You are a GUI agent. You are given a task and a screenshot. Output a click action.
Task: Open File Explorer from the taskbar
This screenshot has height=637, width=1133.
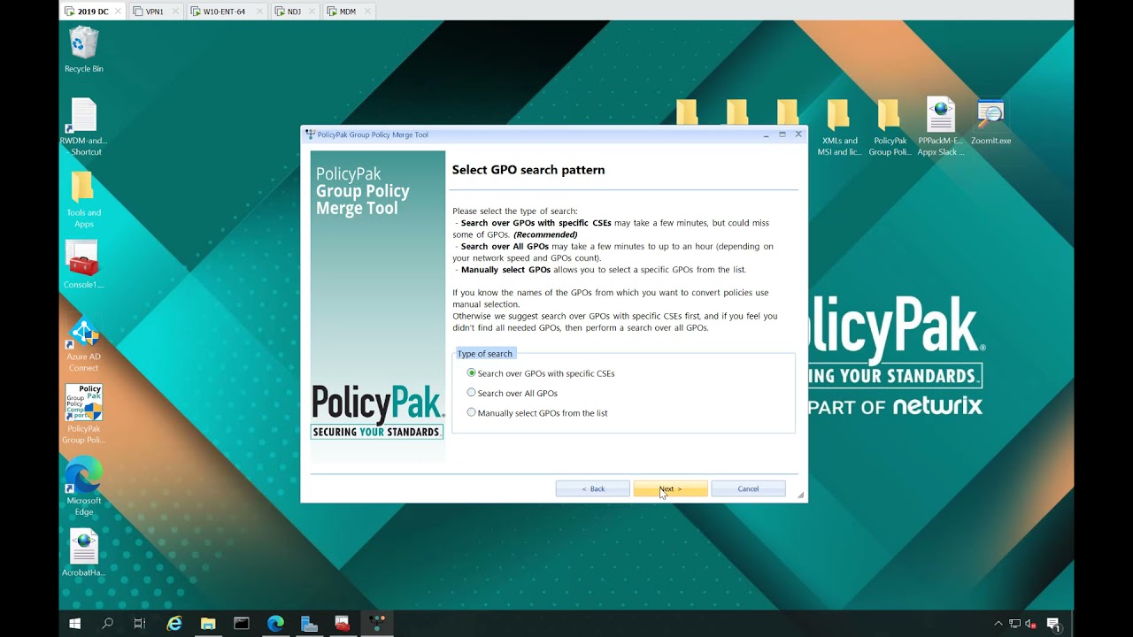pos(208,624)
